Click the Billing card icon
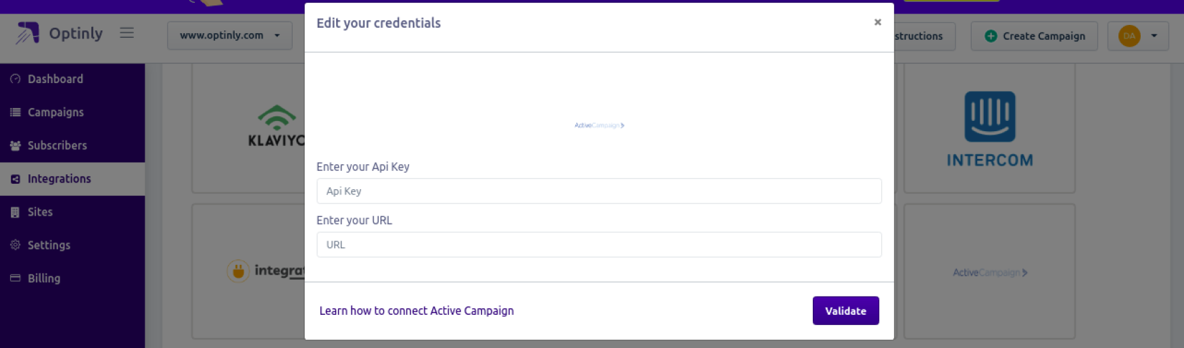Screen dimensions: 1184x348 (15, 278)
